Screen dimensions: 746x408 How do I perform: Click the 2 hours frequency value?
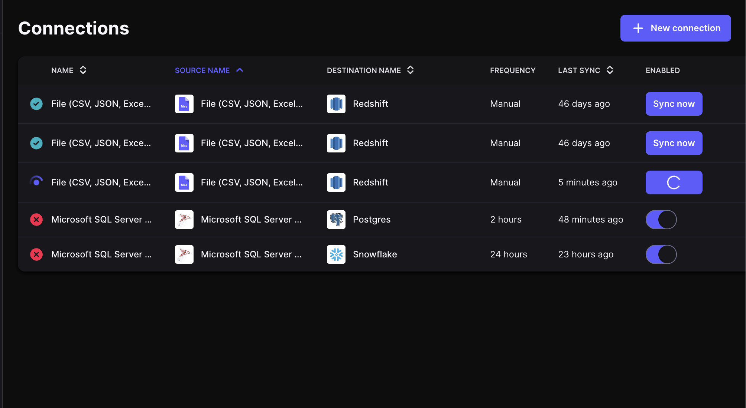(506, 220)
